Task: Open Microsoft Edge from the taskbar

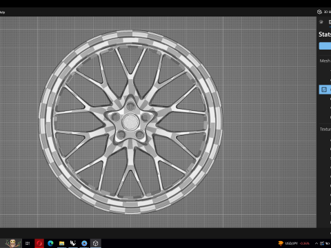Action: point(50,243)
